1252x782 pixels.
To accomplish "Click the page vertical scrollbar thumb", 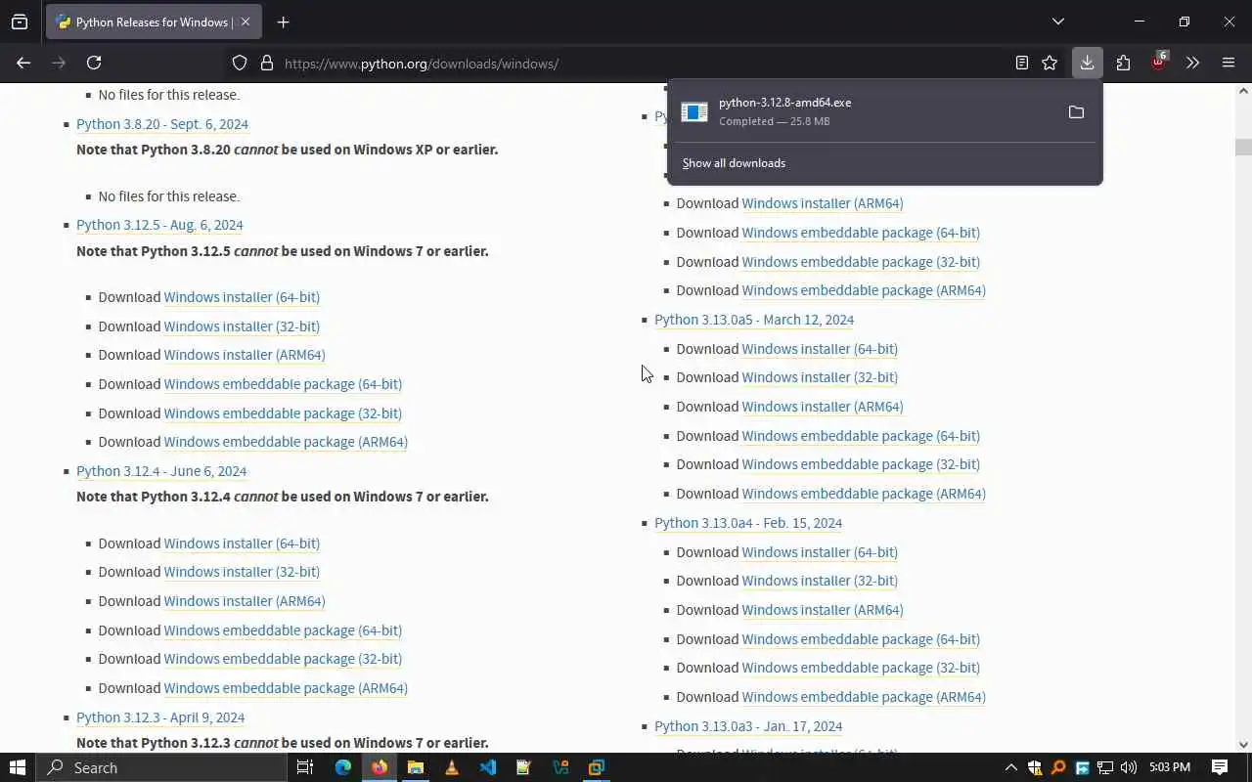I will [1243, 147].
